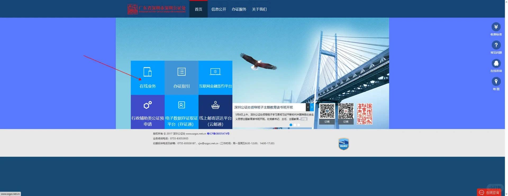Click the 常见问题 question mark icon
Image resolution: width=508 pixels, height=196 pixels.
pos(496,45)
